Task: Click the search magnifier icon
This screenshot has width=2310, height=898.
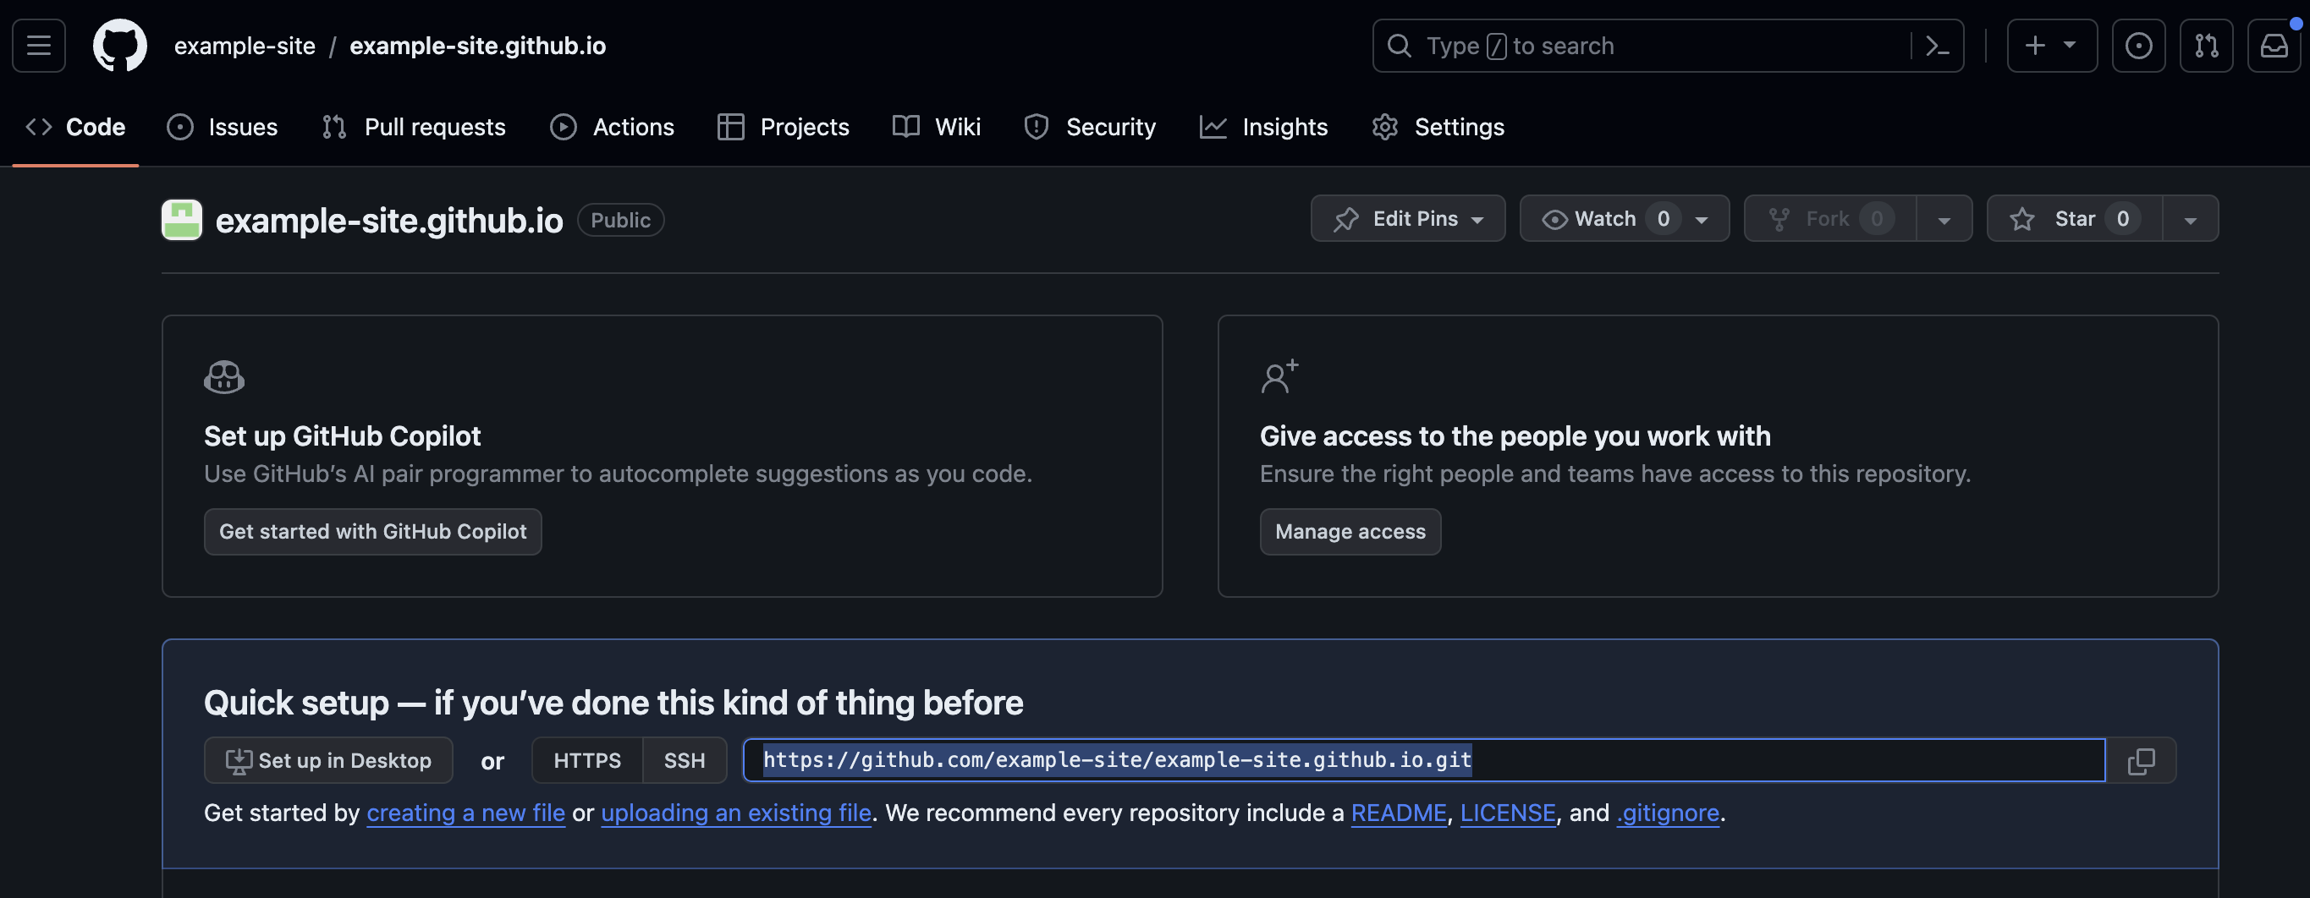Action: click(1400, 46)
